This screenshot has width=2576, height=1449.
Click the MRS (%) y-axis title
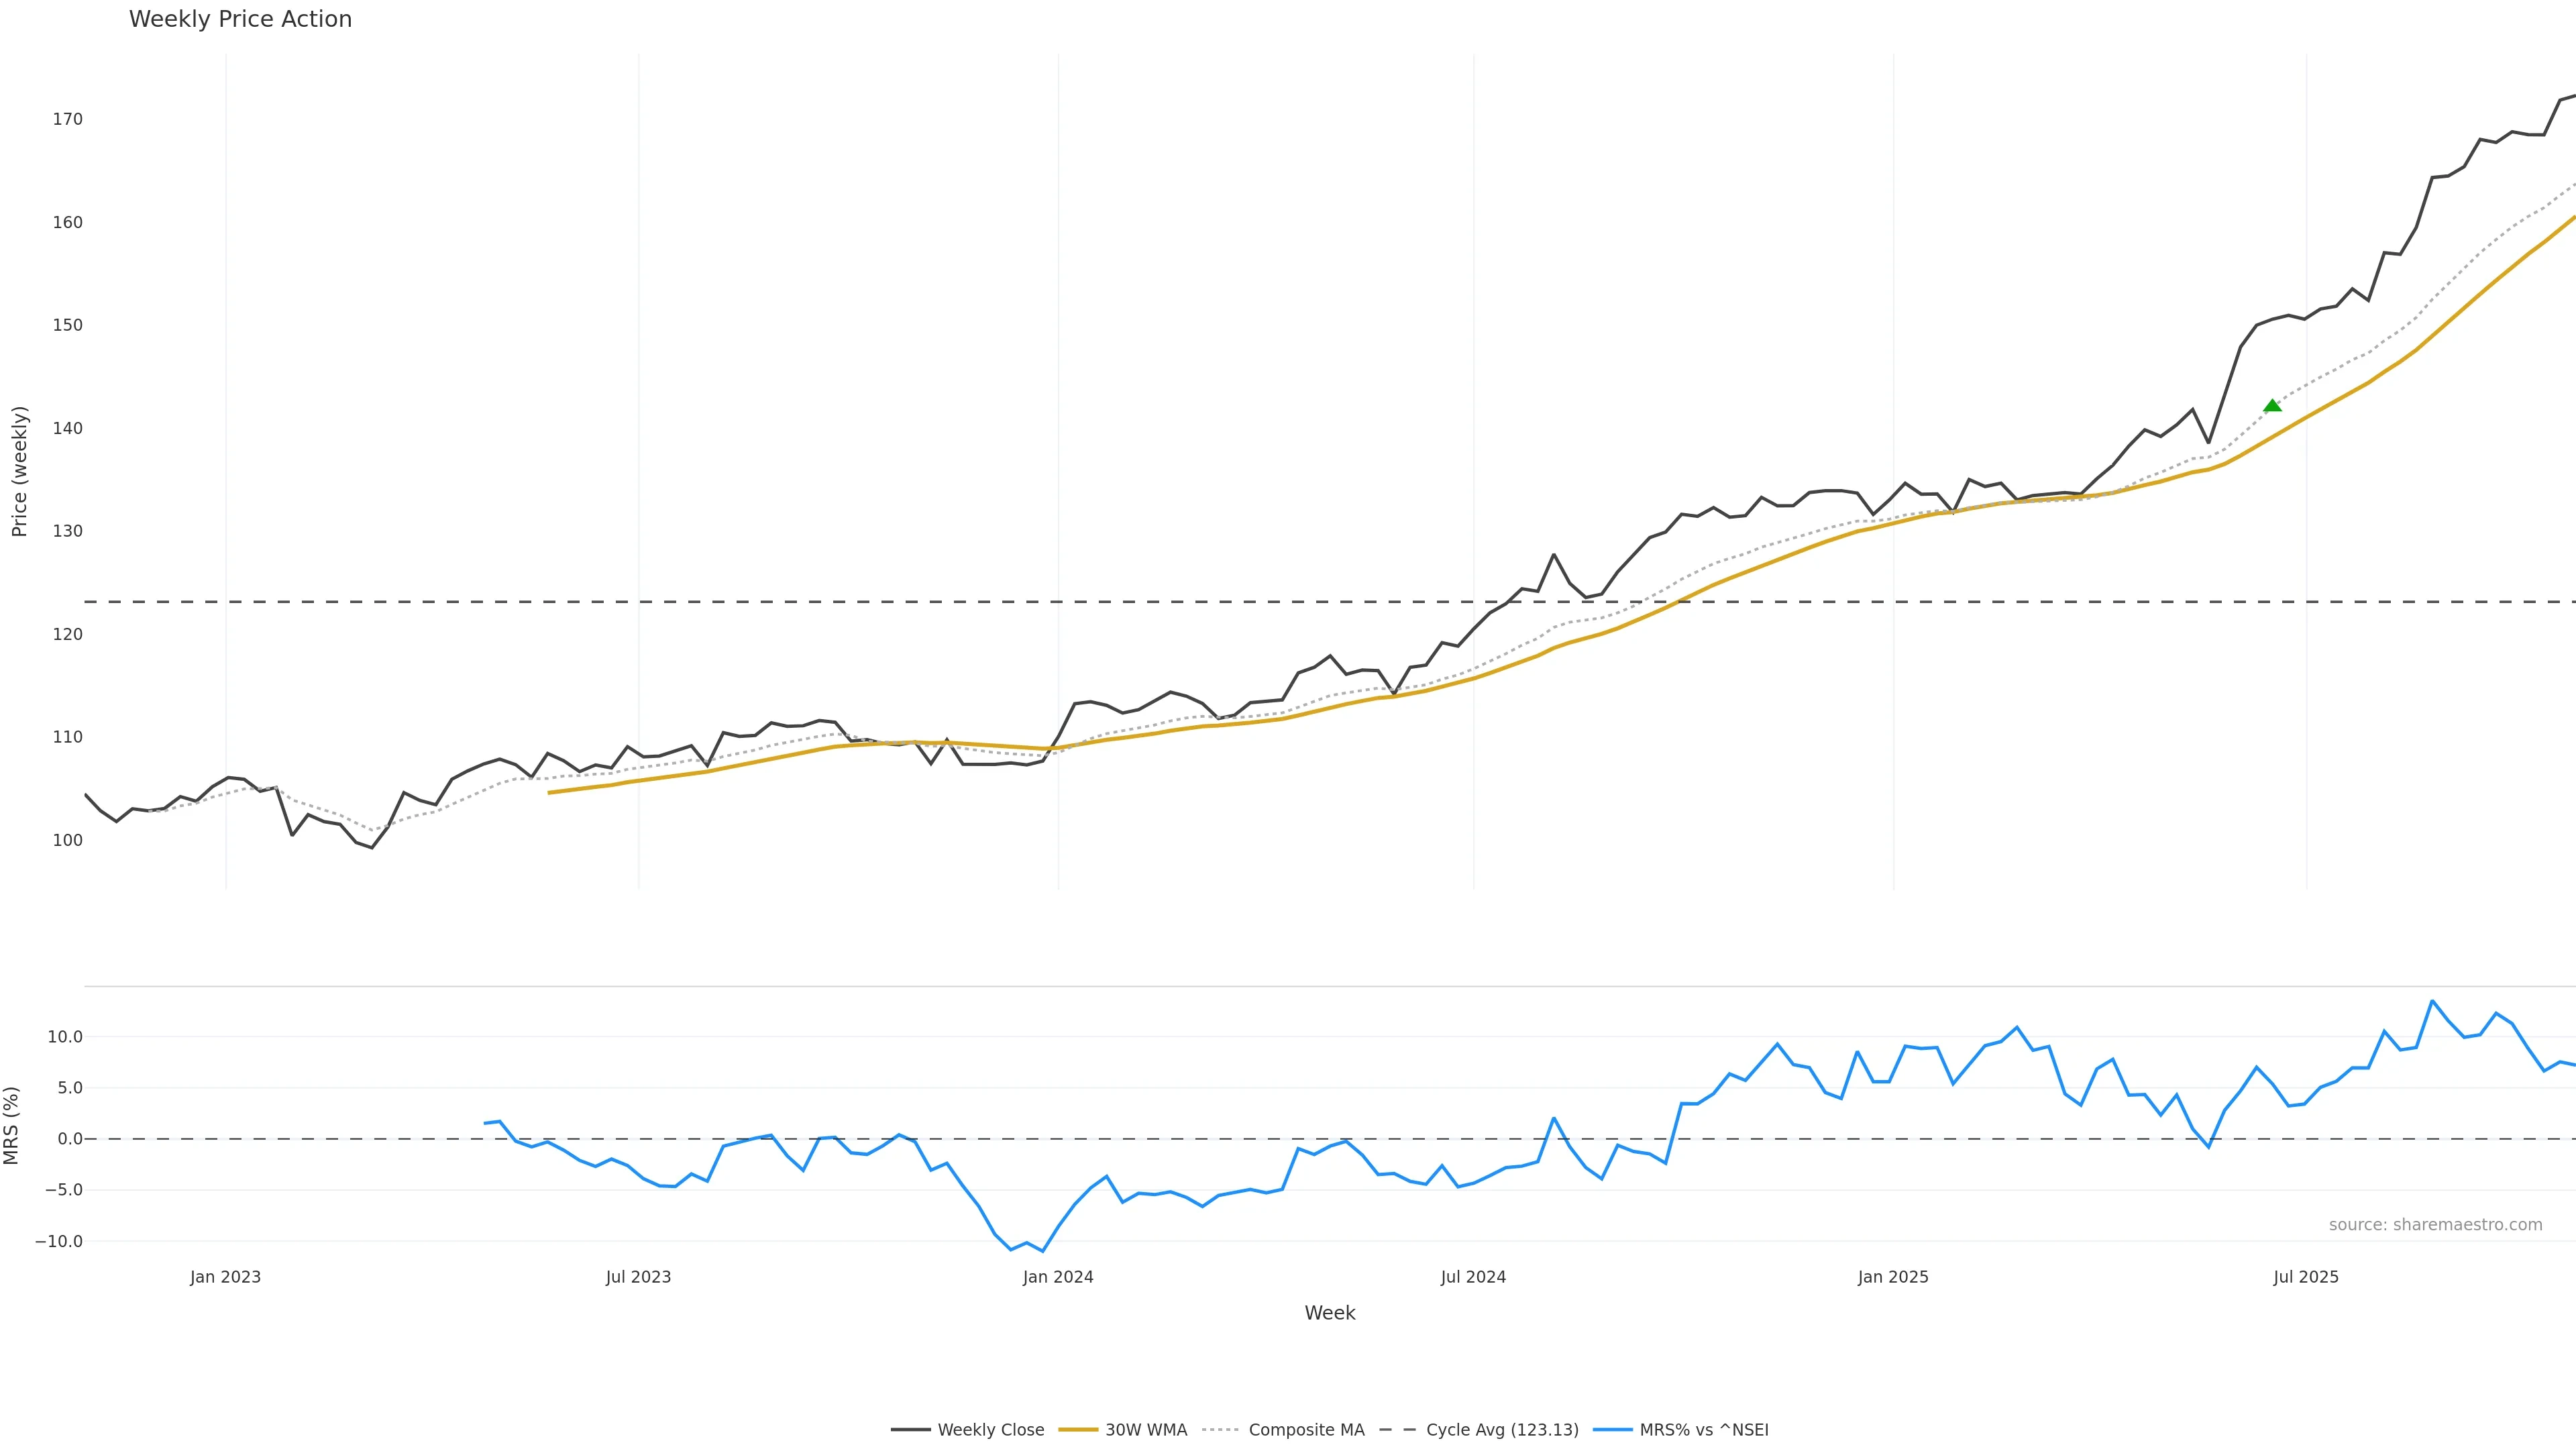coord(12,1125)
